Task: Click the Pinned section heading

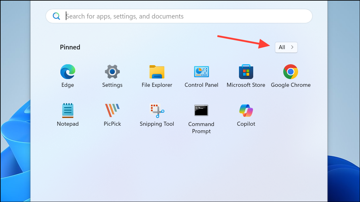Action: pos(70,47)
